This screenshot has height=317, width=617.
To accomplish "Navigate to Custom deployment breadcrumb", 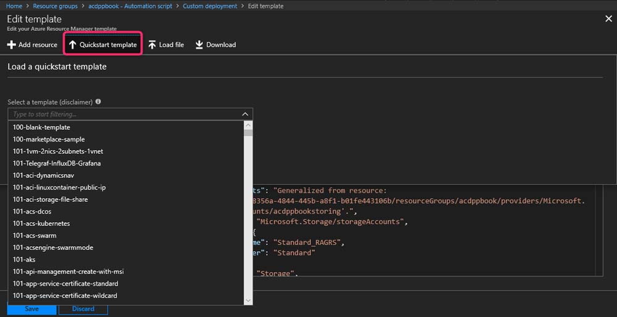I will point(210,6).
